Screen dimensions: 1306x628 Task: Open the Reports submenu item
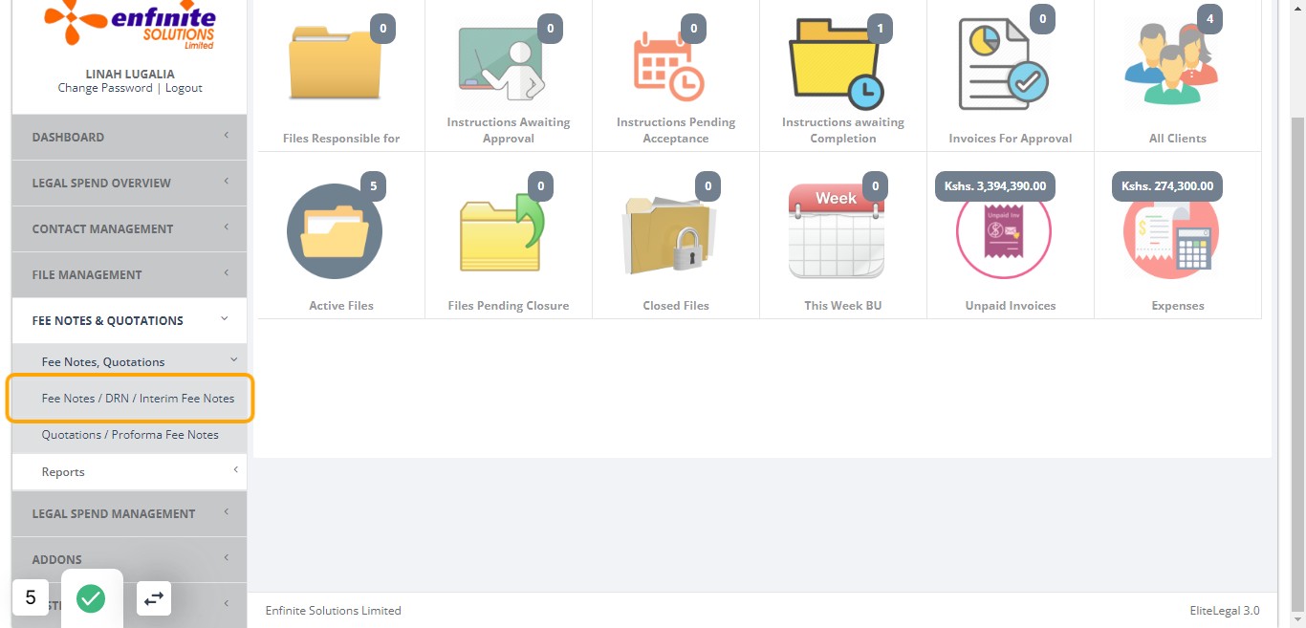(x=129, y=472)
